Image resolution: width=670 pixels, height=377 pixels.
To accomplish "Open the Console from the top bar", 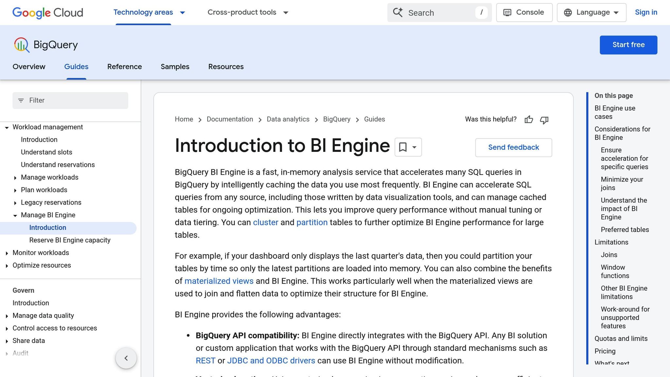I will [524, 12].
